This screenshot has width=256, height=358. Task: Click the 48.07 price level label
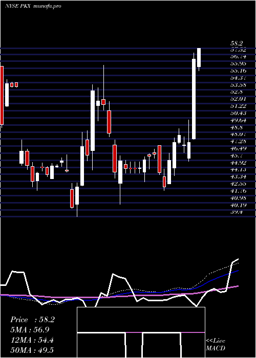pyautogui.click(x=238, y=134)
